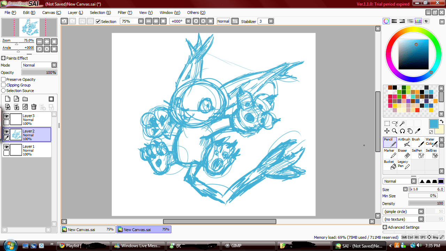Swap foreground and background colors
The image size is (446, 251).
pos(441,121)
